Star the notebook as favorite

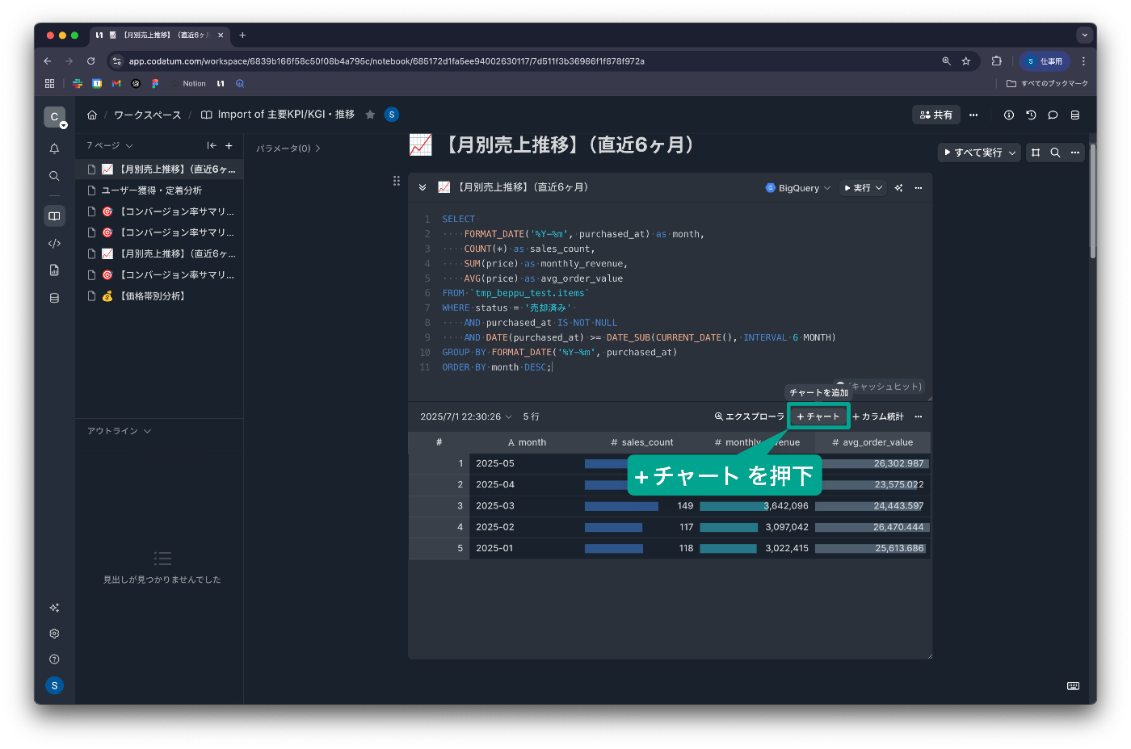click(370, 115)
